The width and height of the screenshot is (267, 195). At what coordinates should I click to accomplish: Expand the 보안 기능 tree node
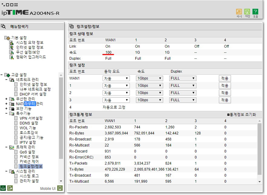(x=6, y=109)
